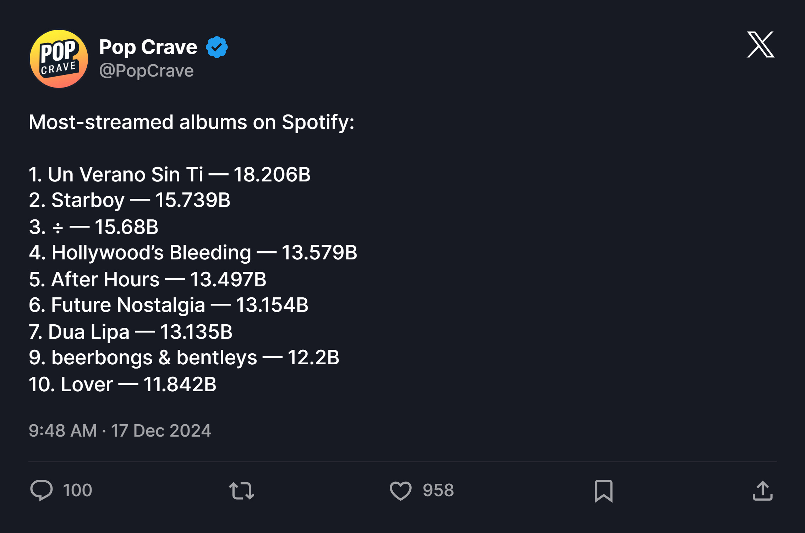Screen dimensions: 805x533
Task: Click the beerbongs & bentleys entry
Action: click(x=184, y=358)
